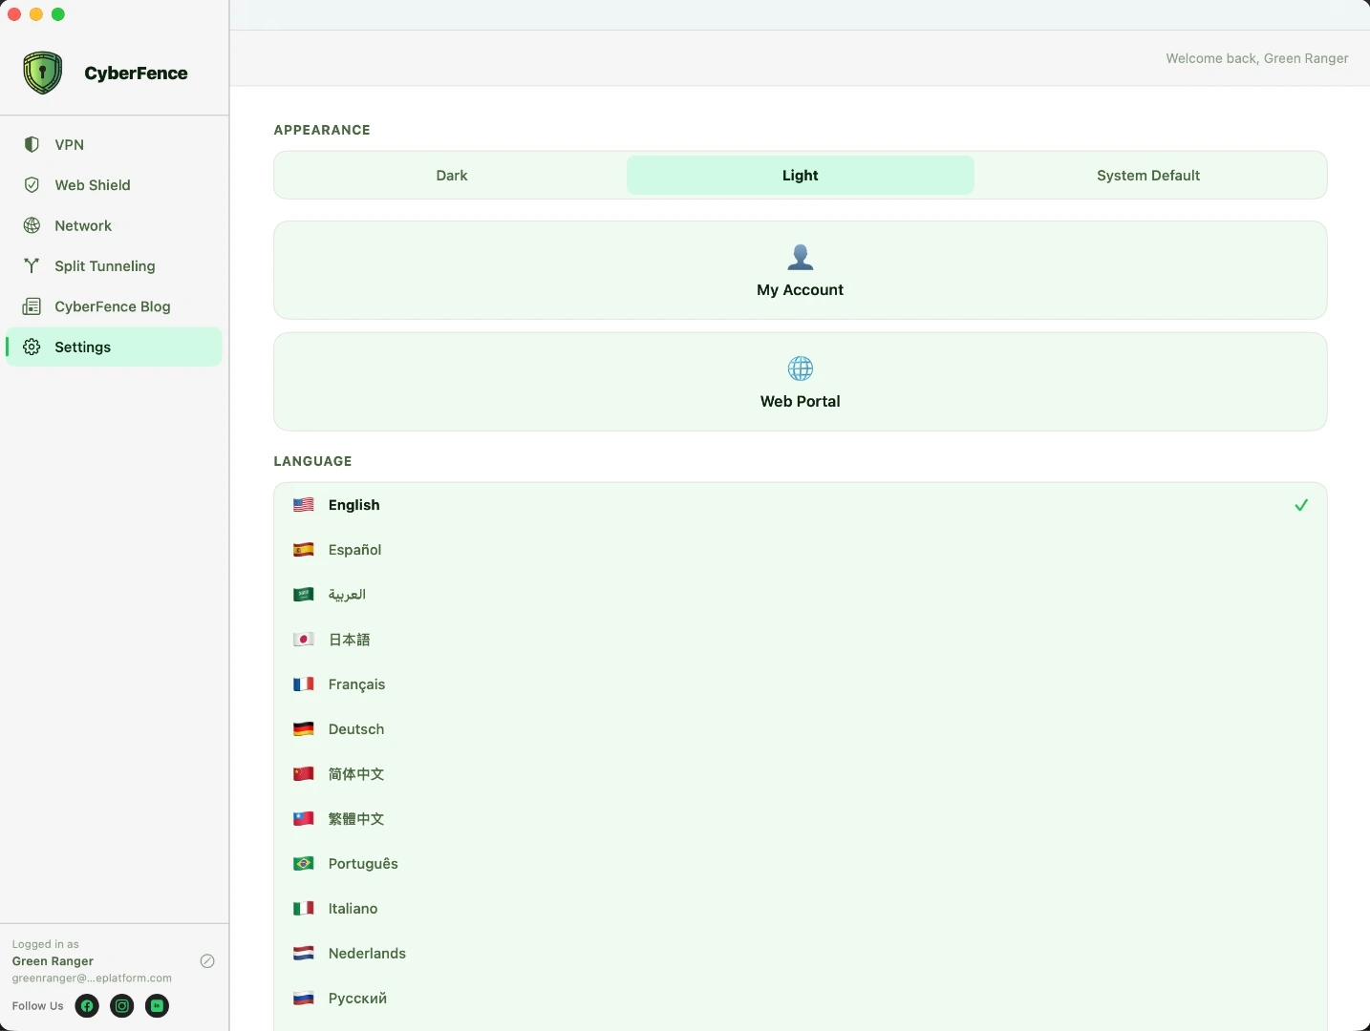
Task: Click the checkmark shield icon for Web Shield
Action: point(32,185)
